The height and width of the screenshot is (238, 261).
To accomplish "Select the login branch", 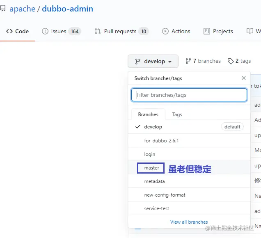I will click(x=189, y=154).
